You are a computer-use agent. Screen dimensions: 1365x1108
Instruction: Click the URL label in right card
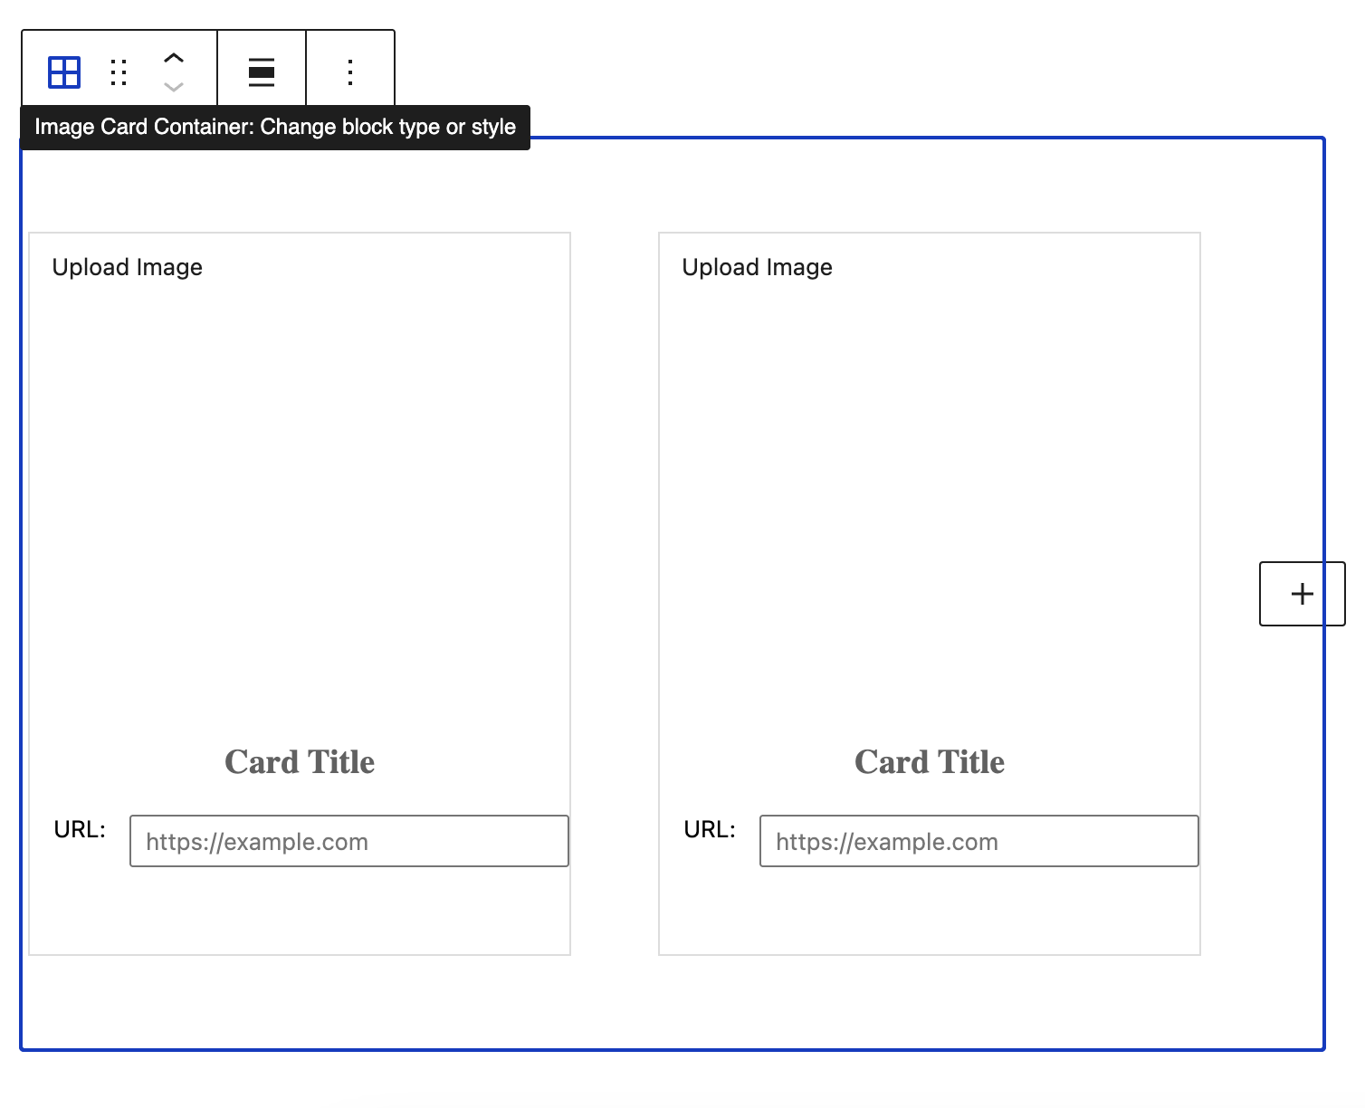click(x=710, y=829)
